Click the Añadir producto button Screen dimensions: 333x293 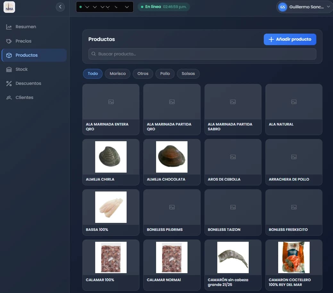pos(290,39)
